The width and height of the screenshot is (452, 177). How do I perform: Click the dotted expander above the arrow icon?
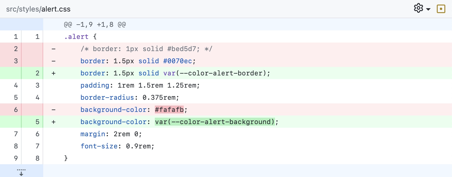point(21,169)
